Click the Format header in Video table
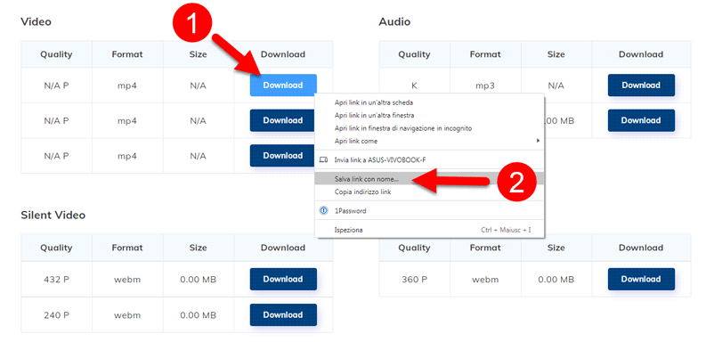This screenshot has height=342, width=706. click(127, 54)
